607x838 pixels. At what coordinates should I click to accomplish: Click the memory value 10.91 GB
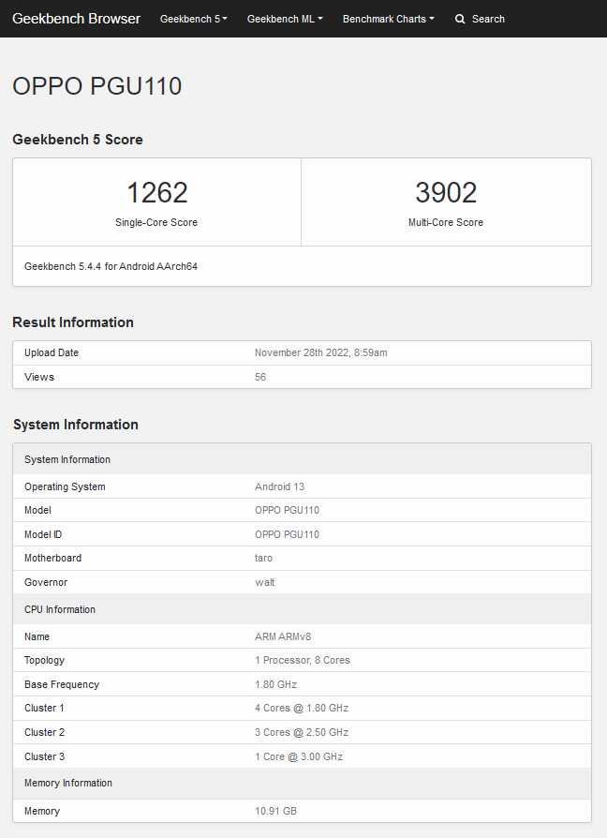point(276,811)
